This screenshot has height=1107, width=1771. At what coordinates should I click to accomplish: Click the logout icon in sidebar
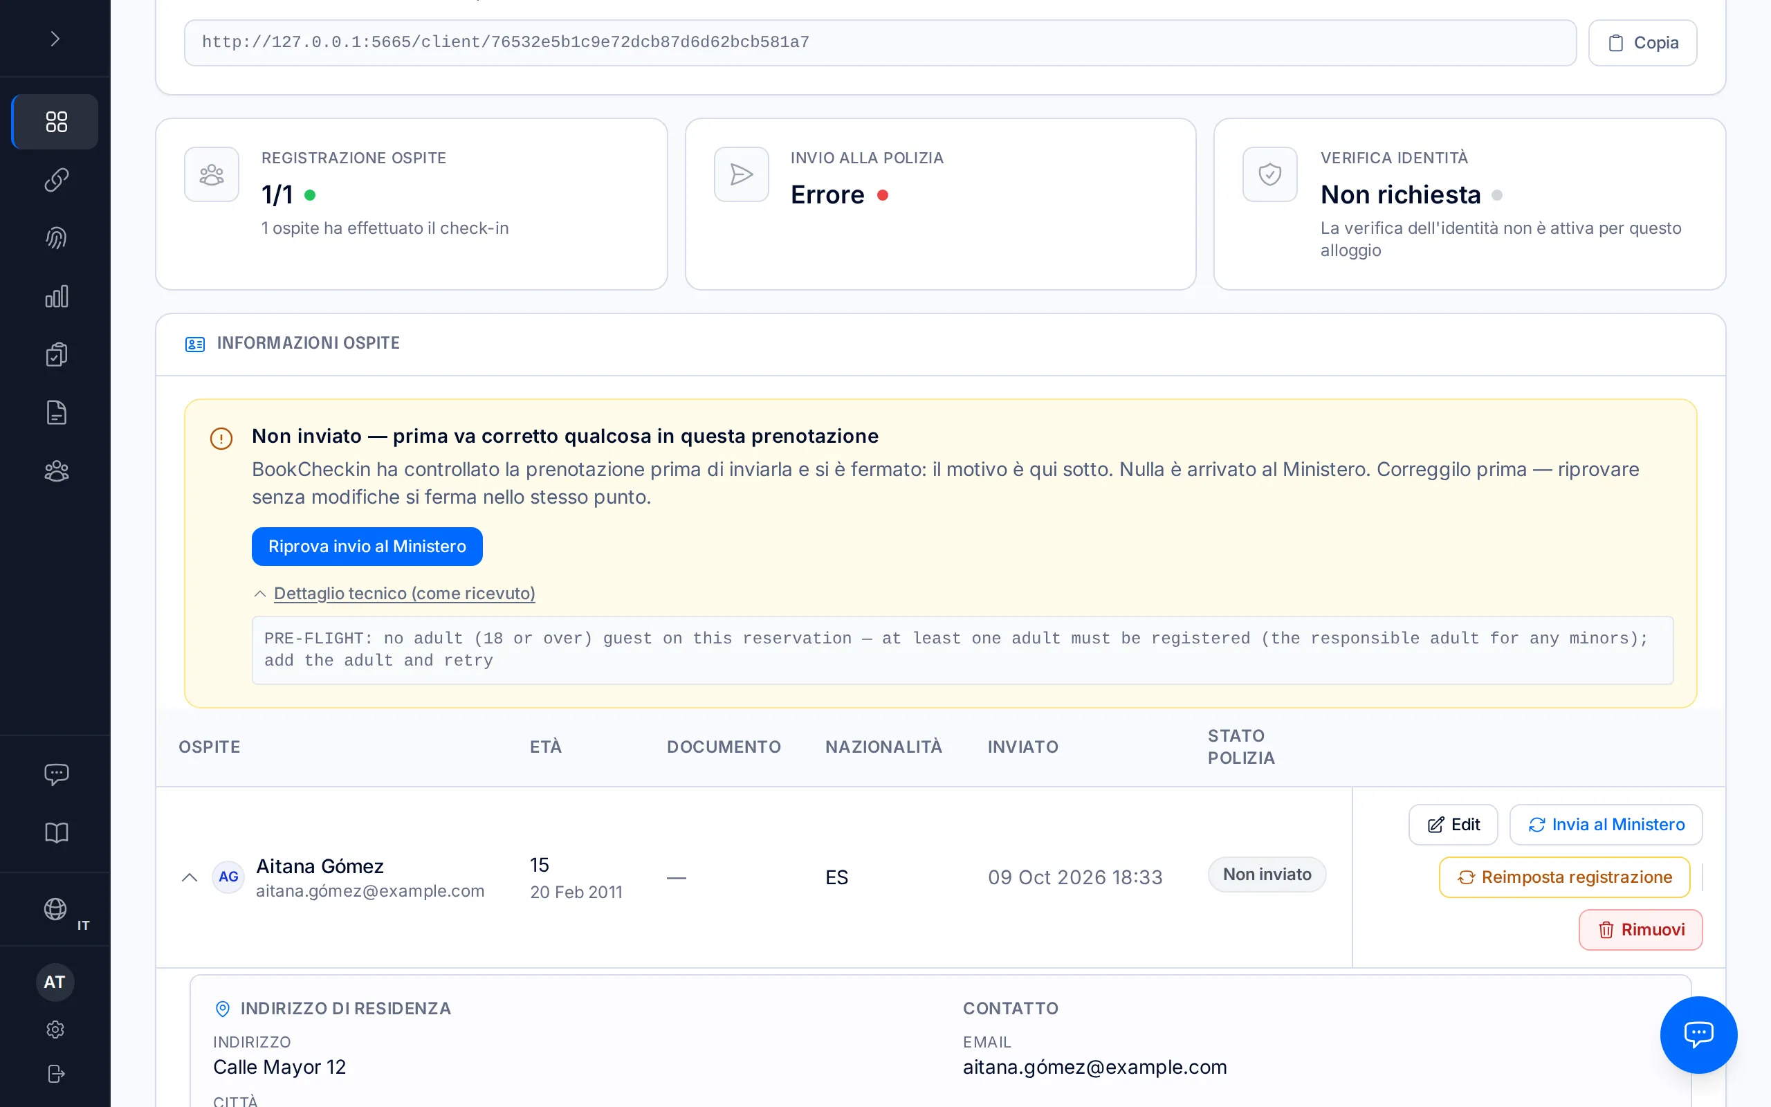pyautogui.click(x=55, y=1073)
